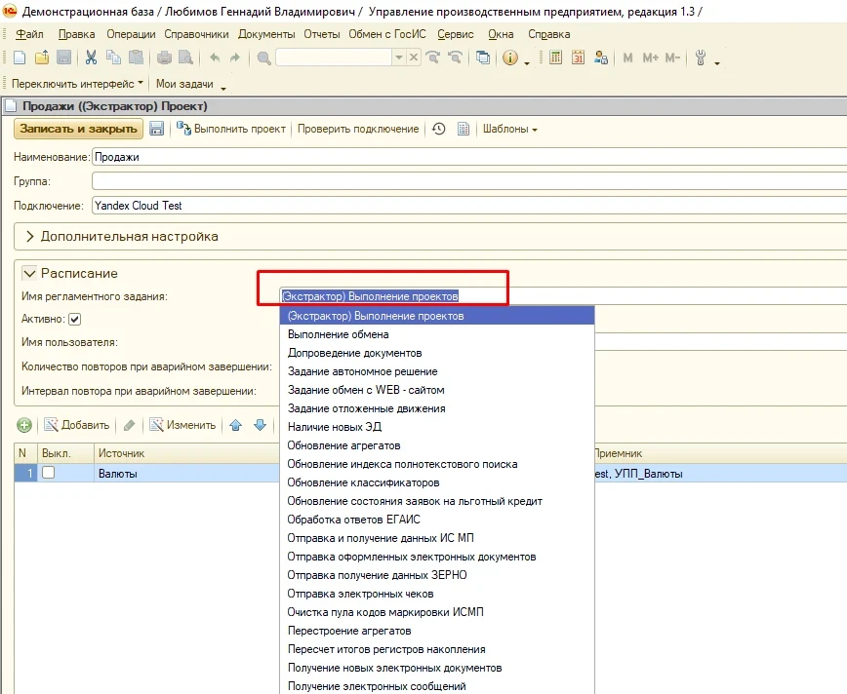Click the floppy disk save icon near Записать
Image resolution: width=847 pixels, height=694 pixels.
coord(157,129)
